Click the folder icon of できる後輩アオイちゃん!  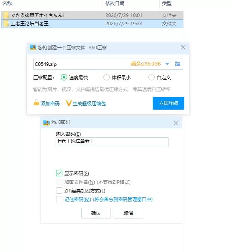tap(6, 15)
